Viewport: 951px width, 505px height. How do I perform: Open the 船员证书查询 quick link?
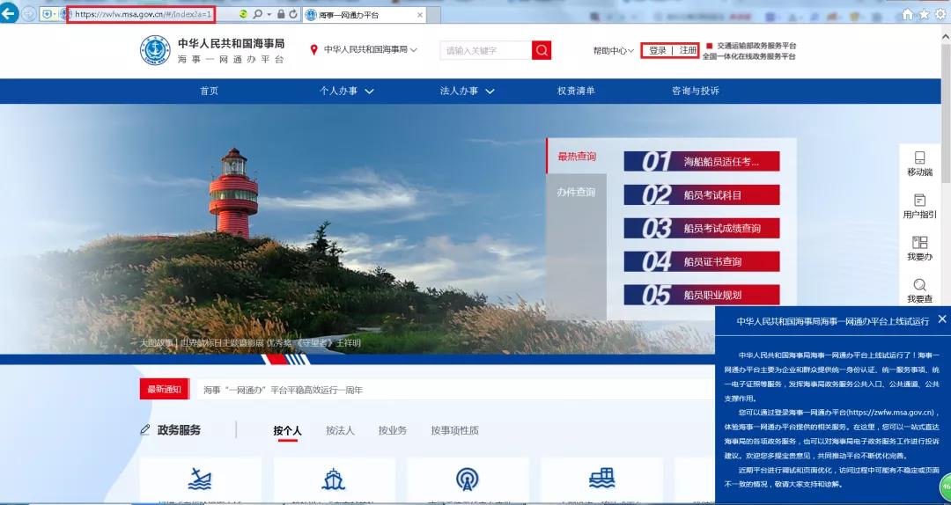pos(701,261)
